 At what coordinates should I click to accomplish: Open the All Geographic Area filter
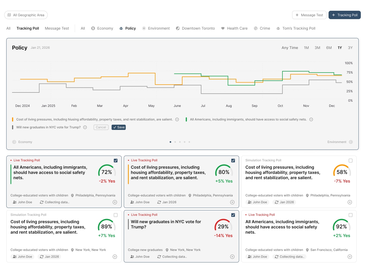(x=26, y=15)
